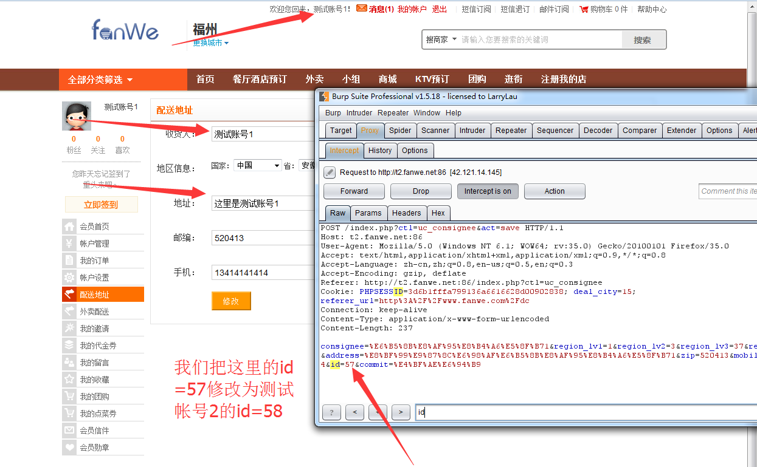Click the 会员信件 envelope icon

tap(69, 431)
